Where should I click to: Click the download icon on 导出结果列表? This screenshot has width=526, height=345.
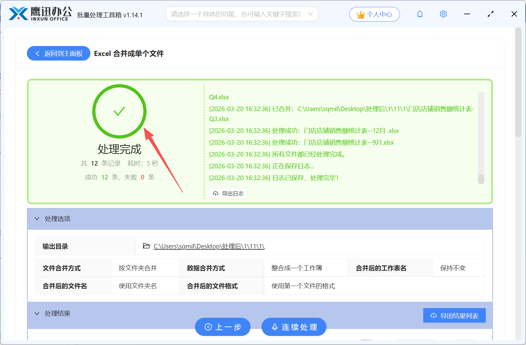tap(433, 315)
